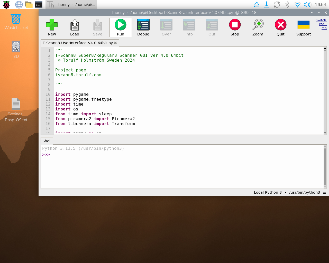The image size is (329, 263).
Task: Open the volume control tray icon
Action: click(307, 5)
